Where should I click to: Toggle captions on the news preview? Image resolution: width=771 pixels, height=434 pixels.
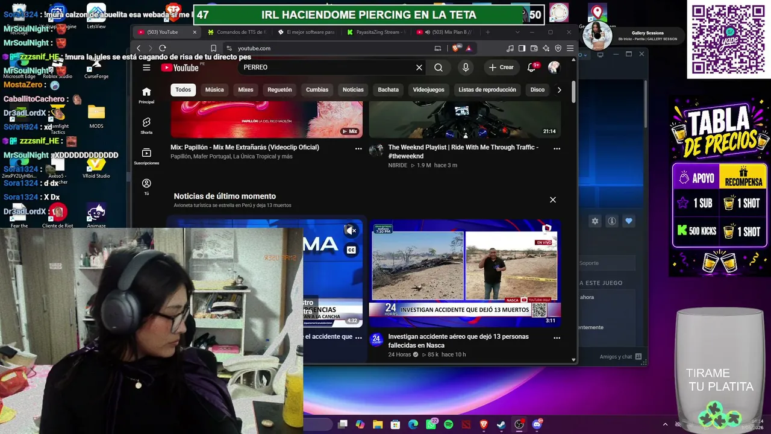[351, 250]
